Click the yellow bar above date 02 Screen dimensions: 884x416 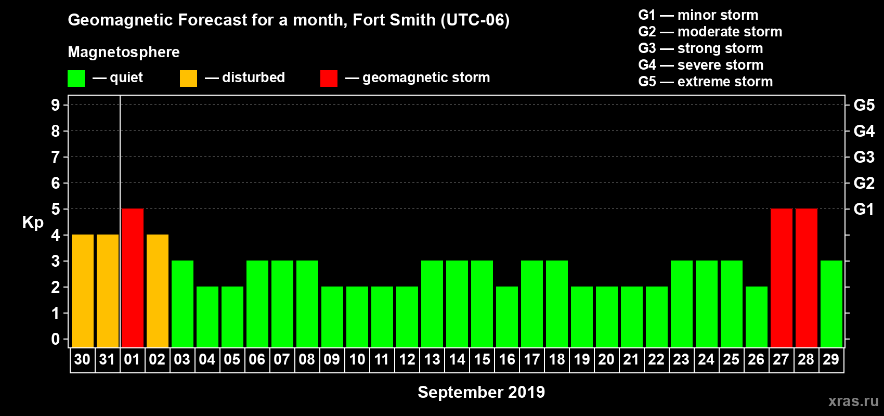coord(158,291)
